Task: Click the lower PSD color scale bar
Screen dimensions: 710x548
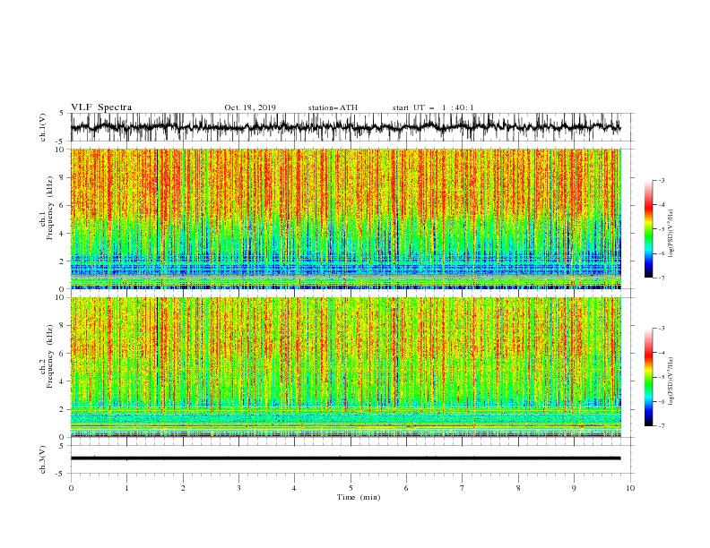Action: point(649,377)
